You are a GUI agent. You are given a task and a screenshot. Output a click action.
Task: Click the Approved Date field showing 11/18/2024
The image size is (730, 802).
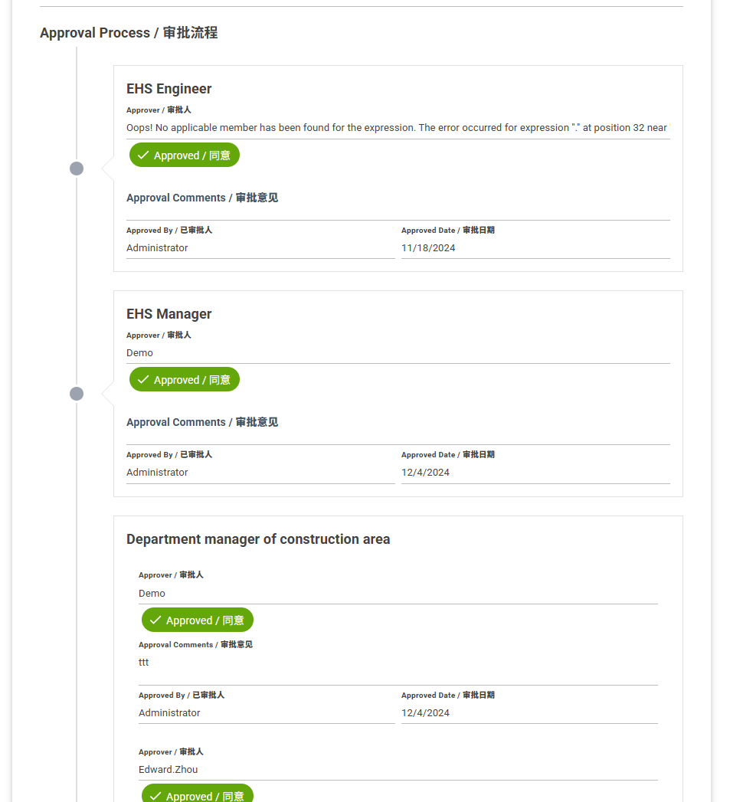point(535,248)
